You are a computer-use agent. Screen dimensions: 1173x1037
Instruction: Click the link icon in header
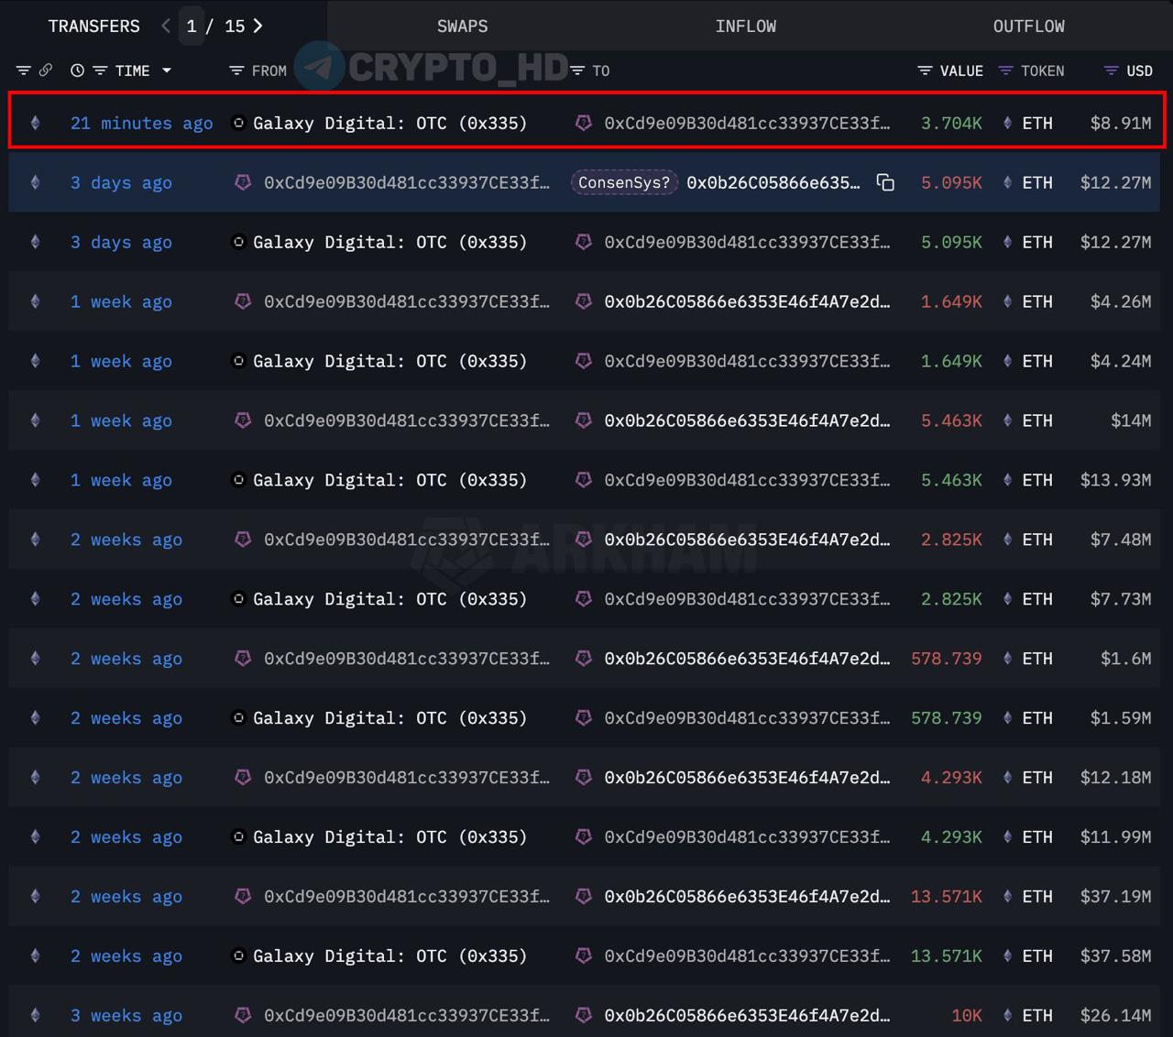[46, 71]
